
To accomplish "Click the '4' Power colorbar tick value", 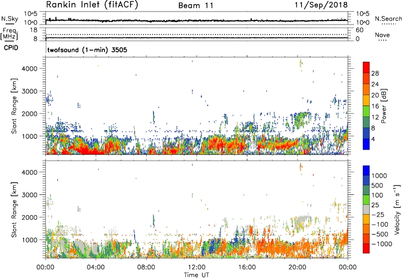I will (373, 139).
